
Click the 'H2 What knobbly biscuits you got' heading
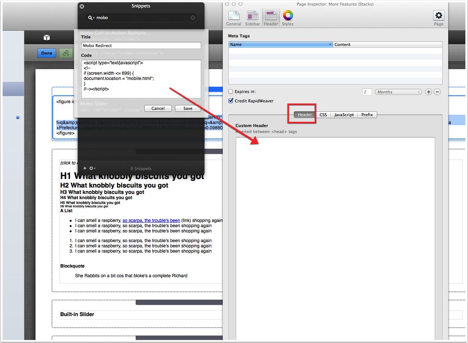tap(114, 185)
